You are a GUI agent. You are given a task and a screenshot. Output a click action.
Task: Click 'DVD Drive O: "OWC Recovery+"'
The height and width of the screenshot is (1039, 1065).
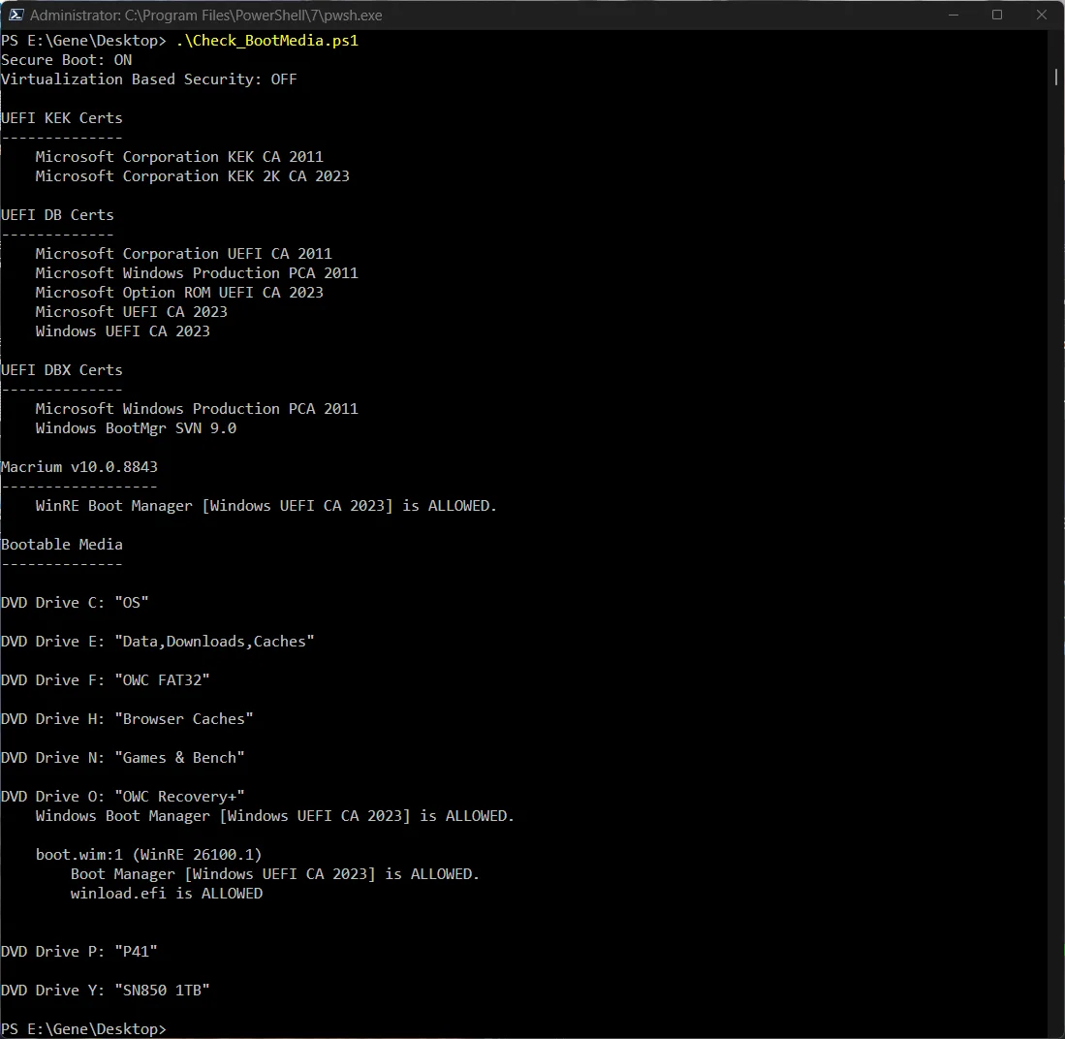point(123,797)
